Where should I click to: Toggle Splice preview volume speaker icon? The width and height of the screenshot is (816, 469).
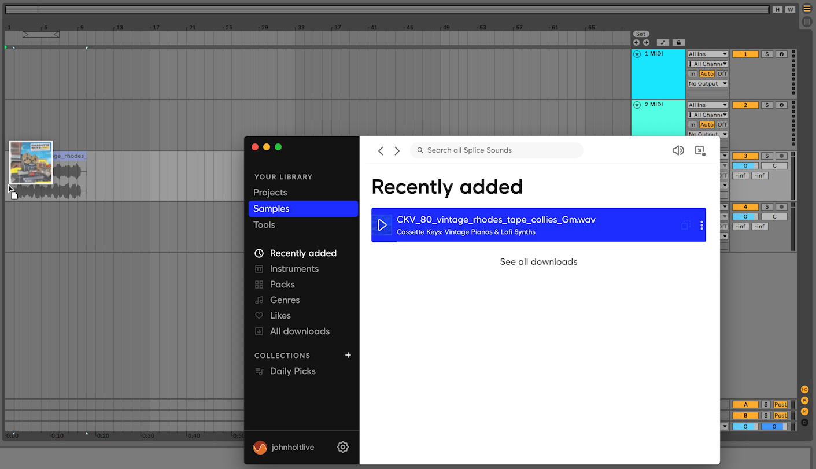(x=678, y=150)
